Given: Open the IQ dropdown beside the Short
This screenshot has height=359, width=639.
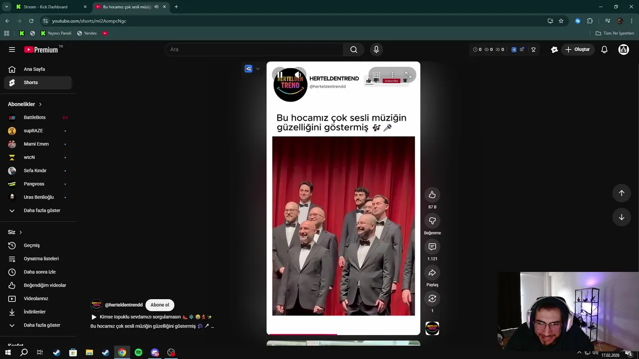Looking at the screenshot, I should pos(258,69).
